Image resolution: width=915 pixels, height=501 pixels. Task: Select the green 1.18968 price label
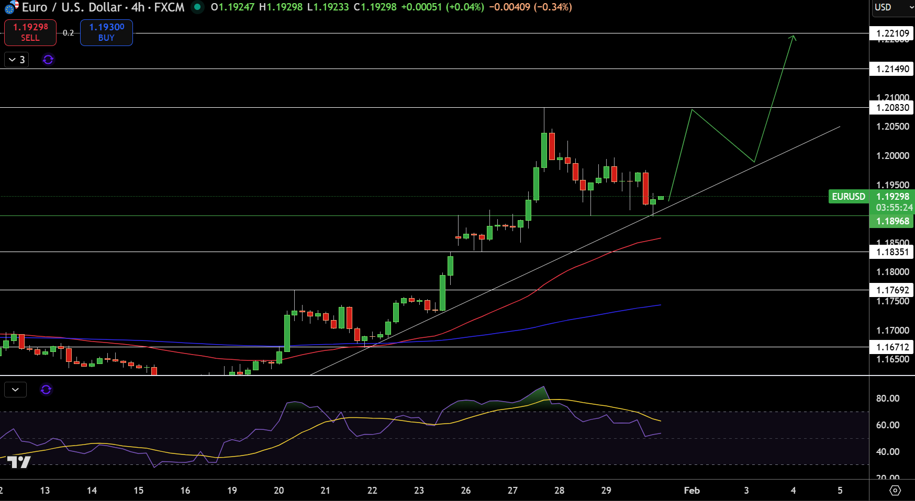click(x=892, y=221)
